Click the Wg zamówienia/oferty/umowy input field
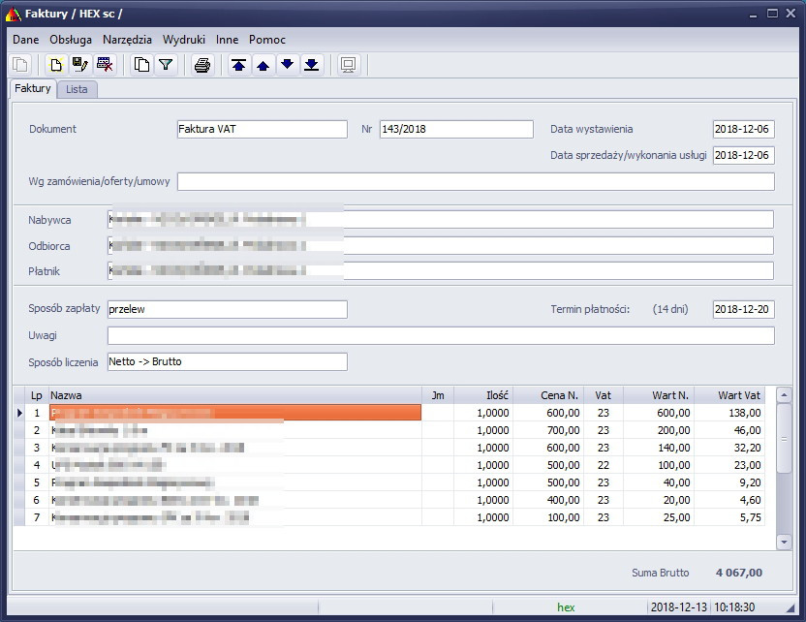This screenshot has width=806, height=622. point(476,181)
